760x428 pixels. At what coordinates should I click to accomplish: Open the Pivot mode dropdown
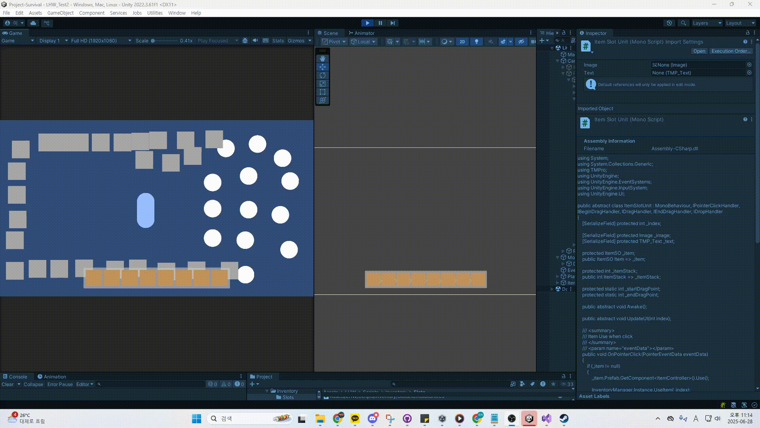pos(334,42)
